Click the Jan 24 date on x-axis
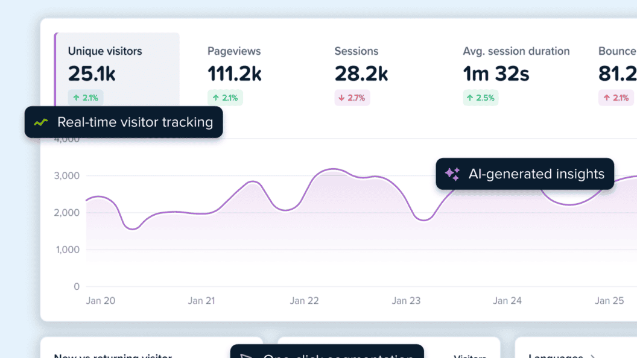The height and width of the screenshot is (358, 637). coord(507,301)
